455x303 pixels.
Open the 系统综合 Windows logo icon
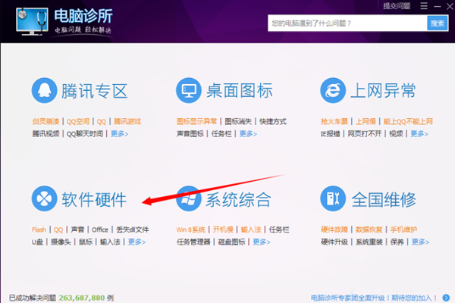(x=190, y=199)
